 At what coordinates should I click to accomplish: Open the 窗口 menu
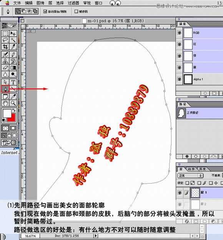tap(98, 3)
